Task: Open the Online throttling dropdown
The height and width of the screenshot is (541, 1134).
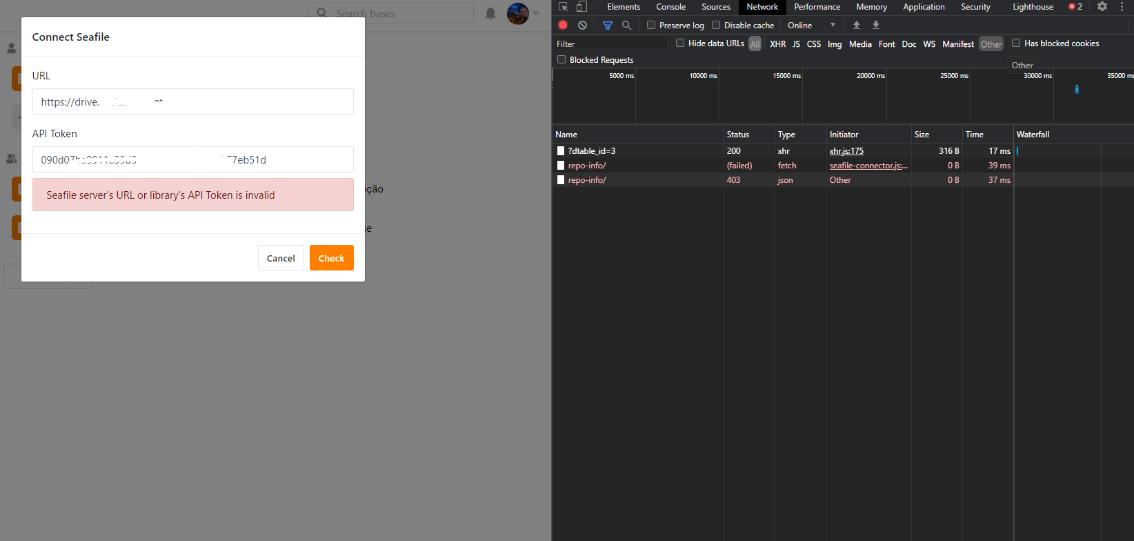Action: point(811,25)
